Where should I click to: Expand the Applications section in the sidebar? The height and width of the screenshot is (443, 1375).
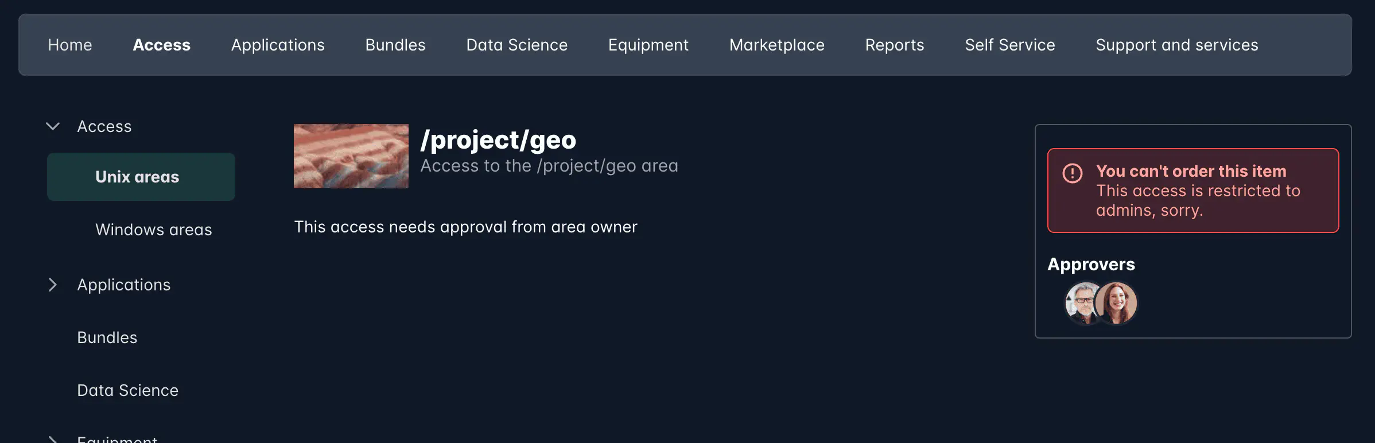pos(53,285)
